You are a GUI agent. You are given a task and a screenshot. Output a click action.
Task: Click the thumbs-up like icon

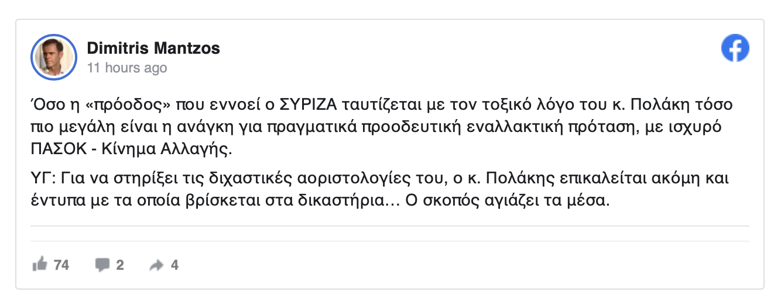40,265
